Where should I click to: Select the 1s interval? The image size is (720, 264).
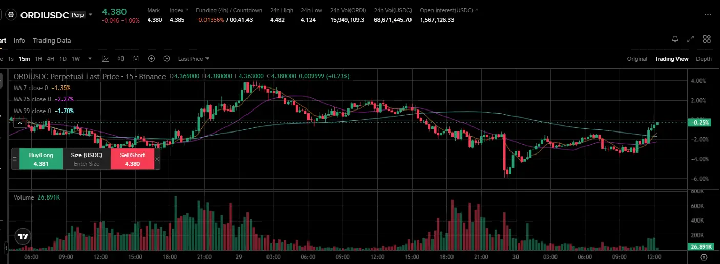pyautogui.click(x=11, y=59)
